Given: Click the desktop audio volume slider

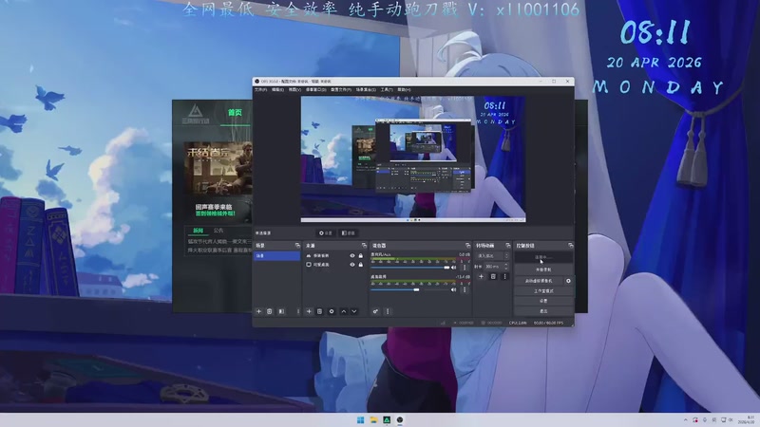Looking at the screenshot, I should [410, 289].
